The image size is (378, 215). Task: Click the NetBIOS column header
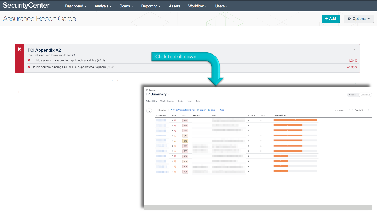tap(196, 115)
